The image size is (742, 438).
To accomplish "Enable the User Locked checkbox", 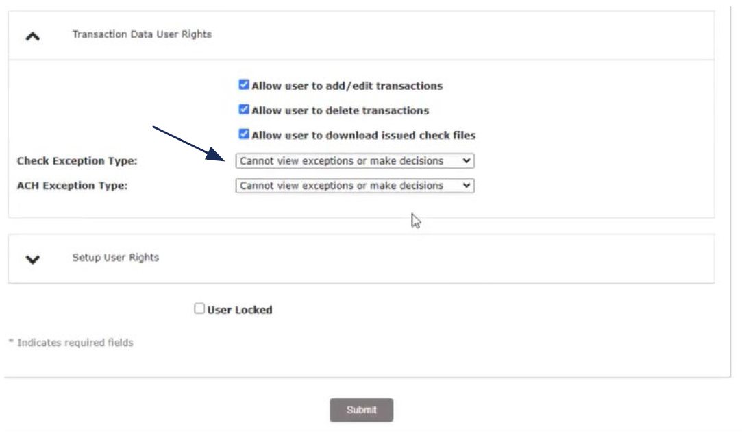I will 199,308.
